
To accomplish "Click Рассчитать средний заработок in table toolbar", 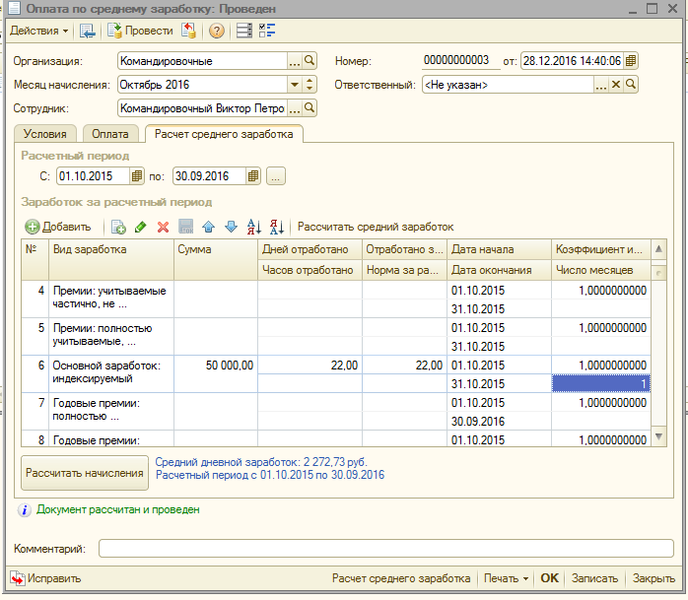I will click(x=376, y=227).
